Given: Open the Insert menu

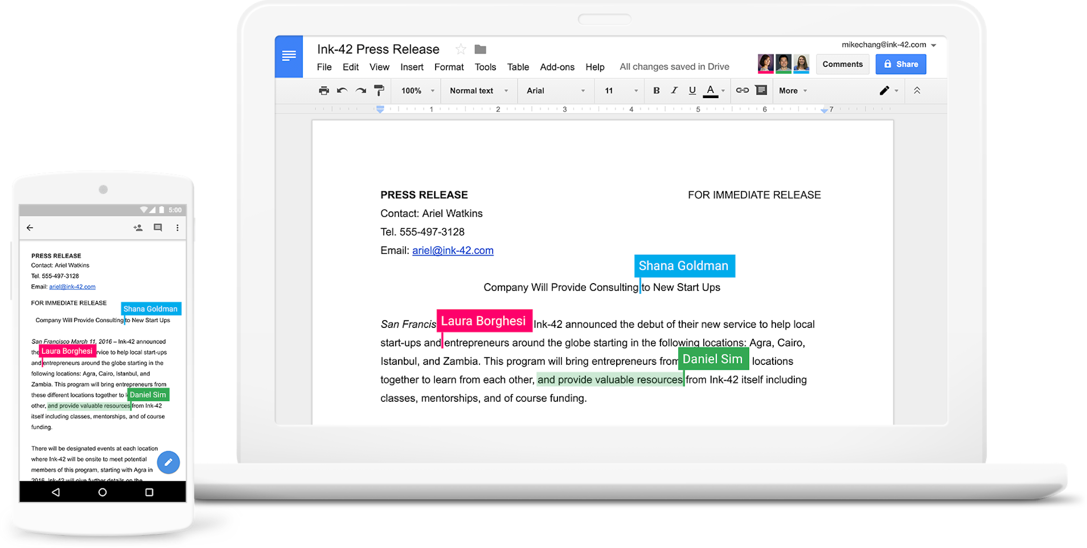Looking at the screenshot, I should coord(412,67).
